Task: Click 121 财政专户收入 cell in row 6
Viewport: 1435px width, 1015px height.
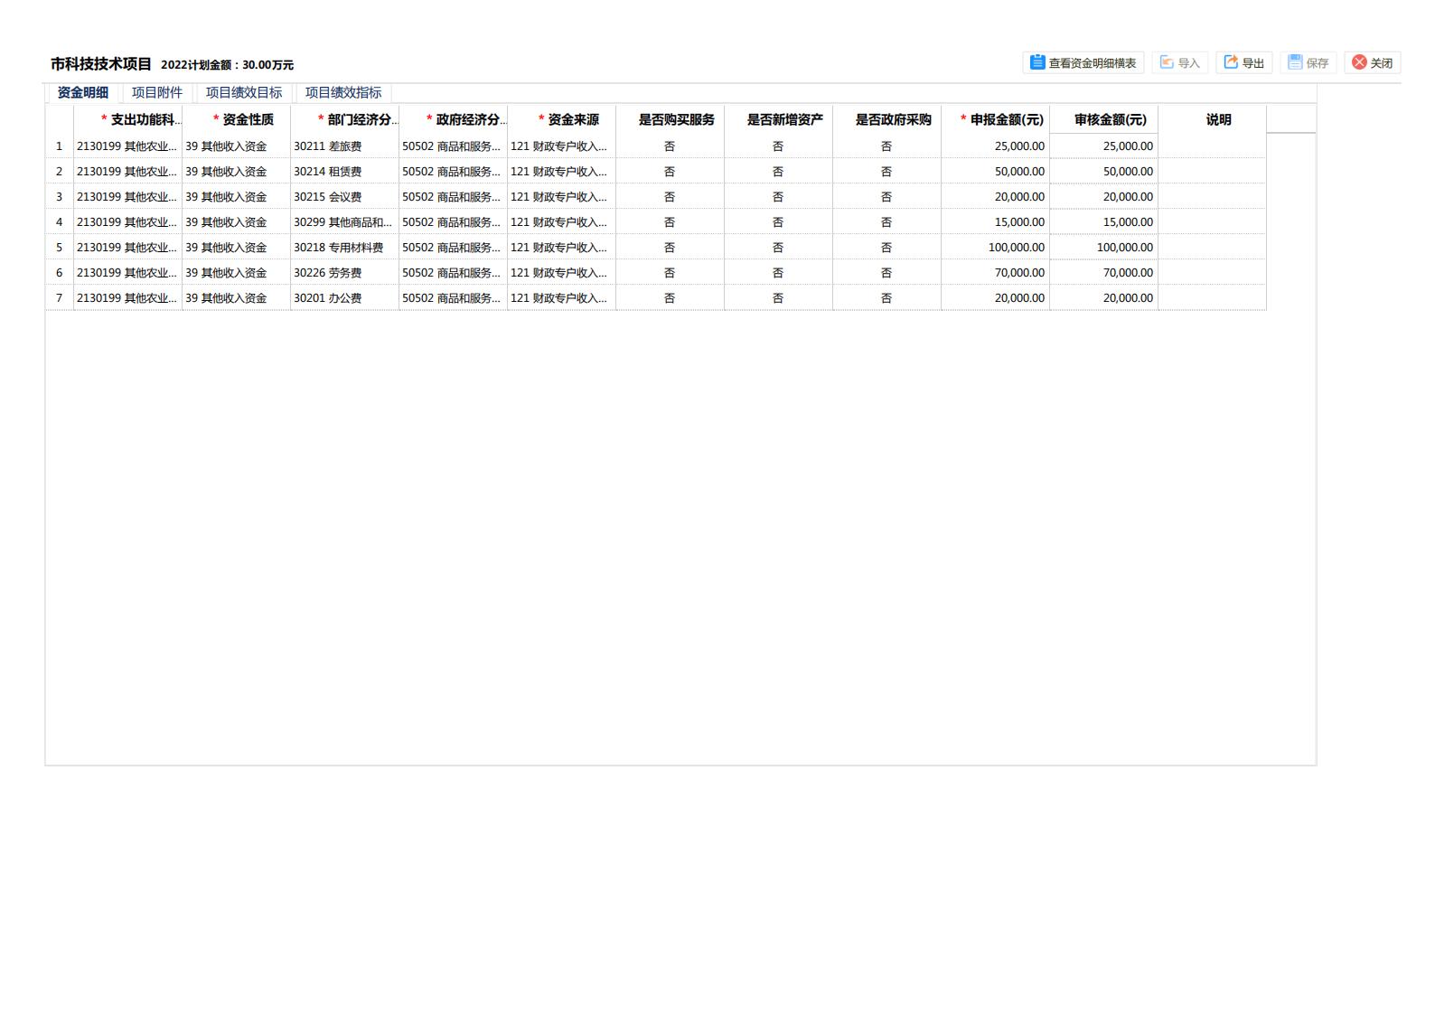Action: click(x=561, y=272)
